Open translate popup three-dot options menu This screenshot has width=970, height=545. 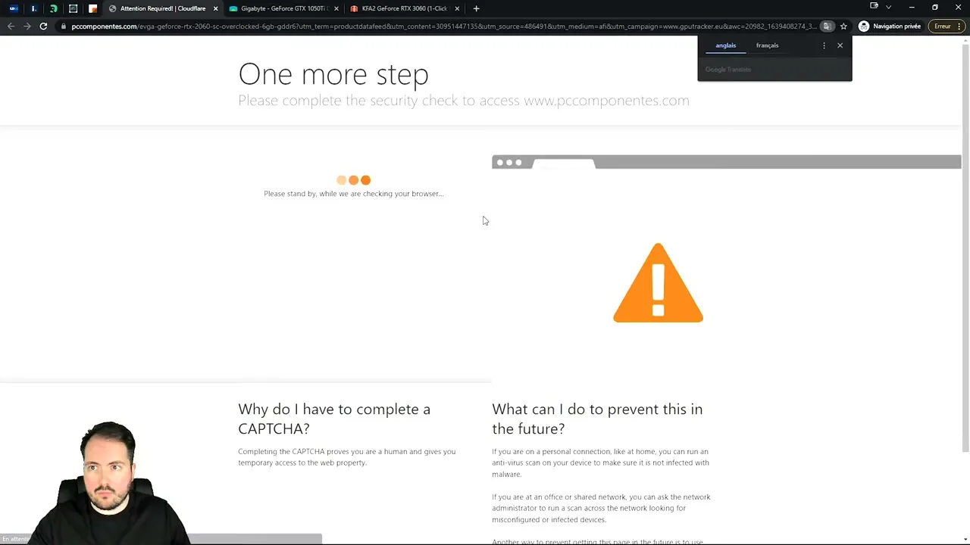point(824,45)
